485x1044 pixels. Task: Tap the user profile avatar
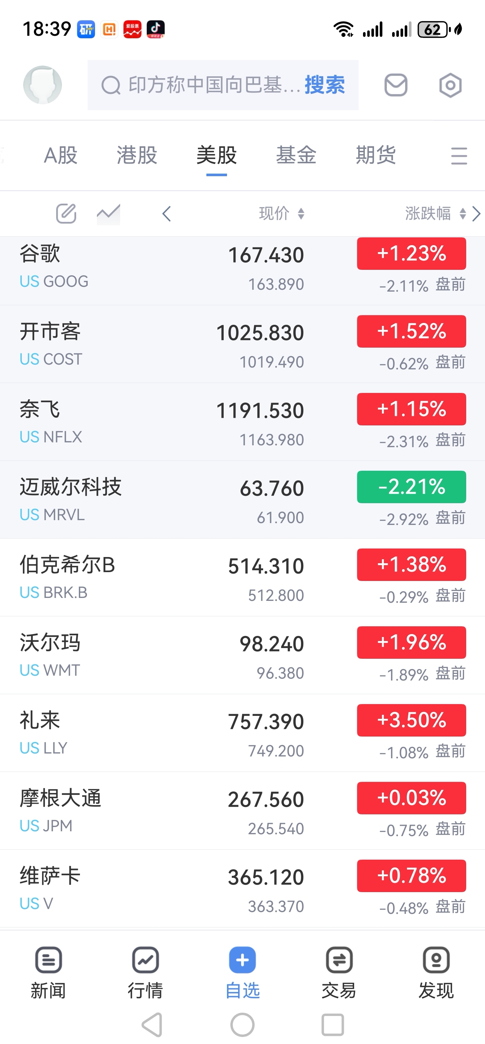point(42,85)
